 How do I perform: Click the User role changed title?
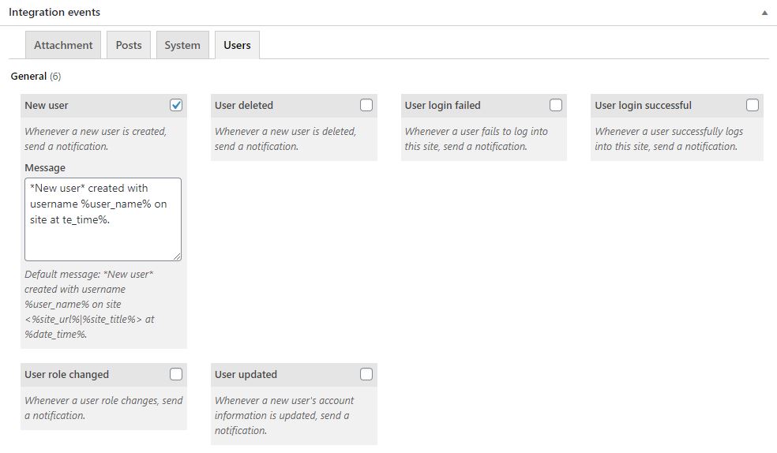point(67,375)
